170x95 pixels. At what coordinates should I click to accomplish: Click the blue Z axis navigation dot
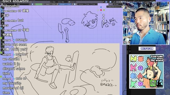[101, 7]
